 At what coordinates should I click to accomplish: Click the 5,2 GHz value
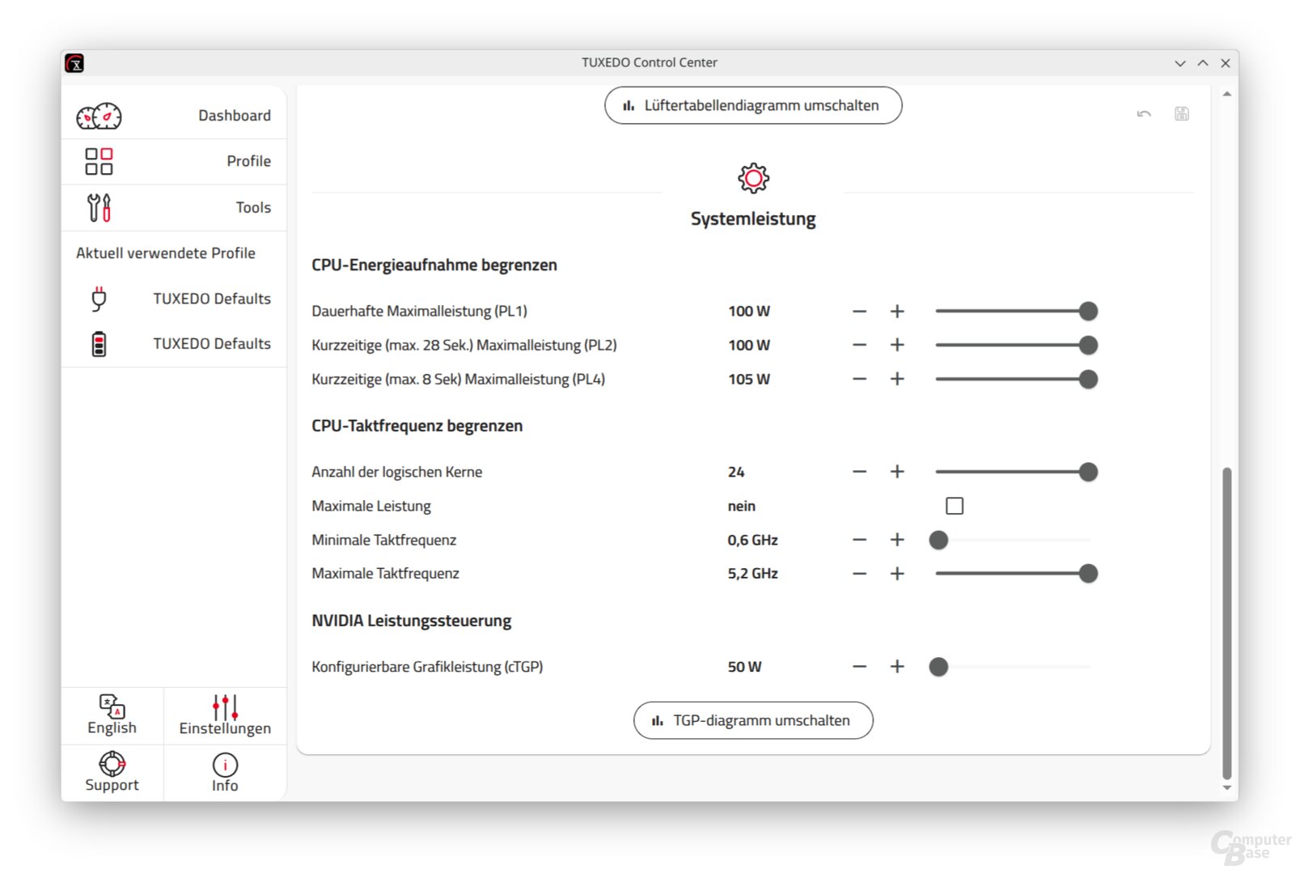tap(752, 574)
